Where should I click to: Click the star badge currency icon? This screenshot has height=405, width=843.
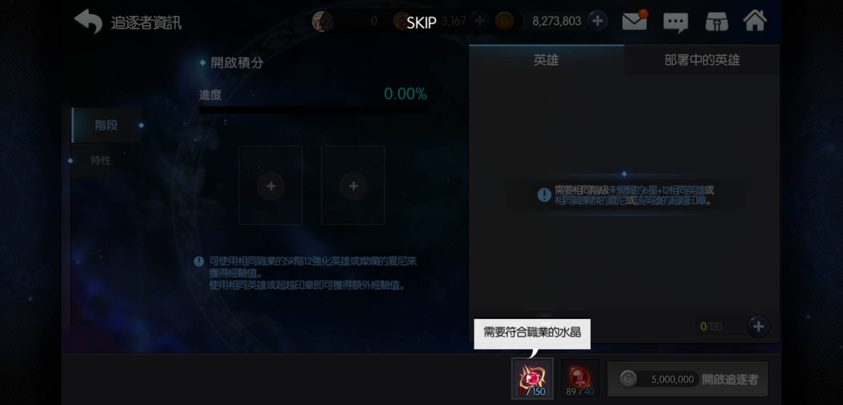[322, 21]
